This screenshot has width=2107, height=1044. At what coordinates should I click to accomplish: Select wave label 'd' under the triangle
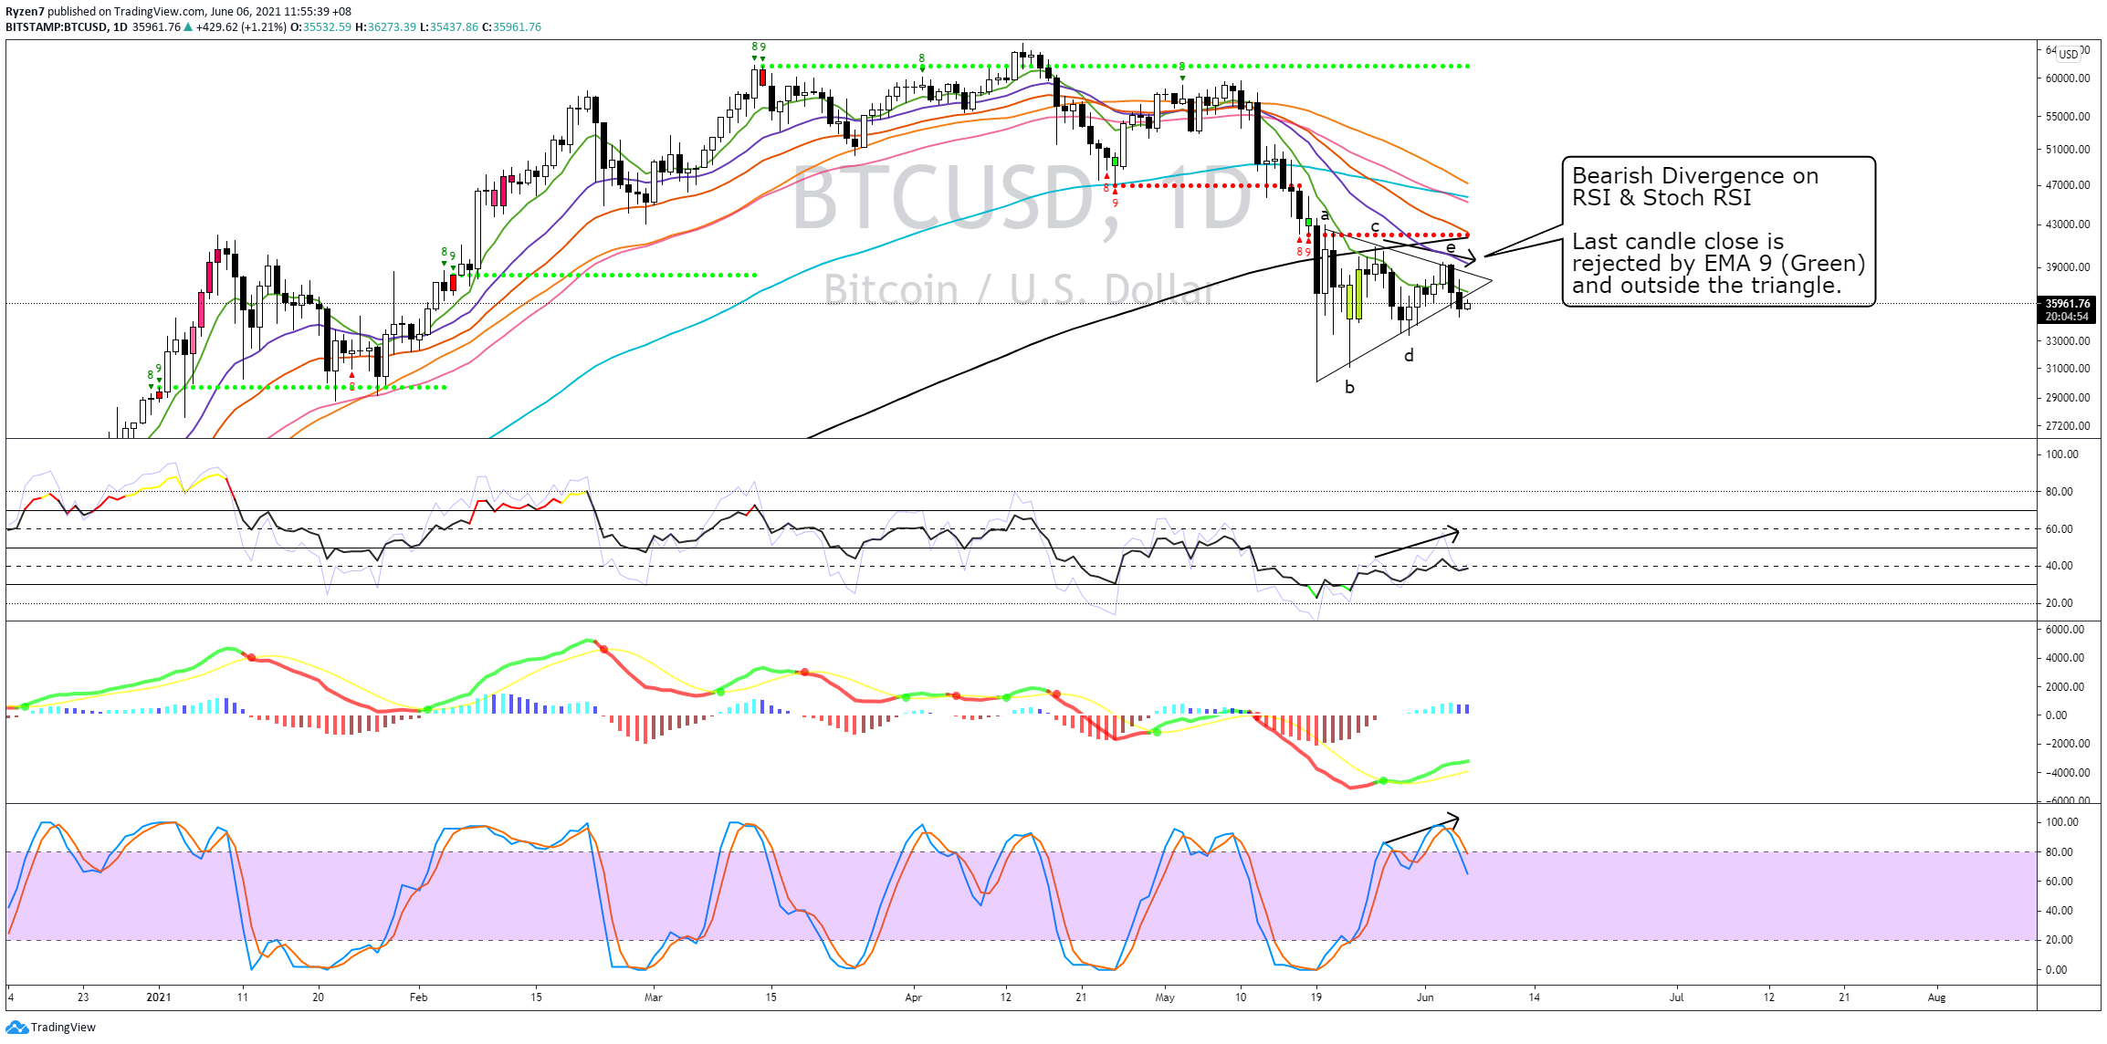[x=1409, y=355]
